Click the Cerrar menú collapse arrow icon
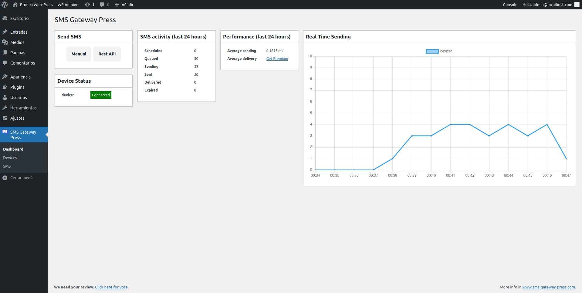 click(5, 178)
